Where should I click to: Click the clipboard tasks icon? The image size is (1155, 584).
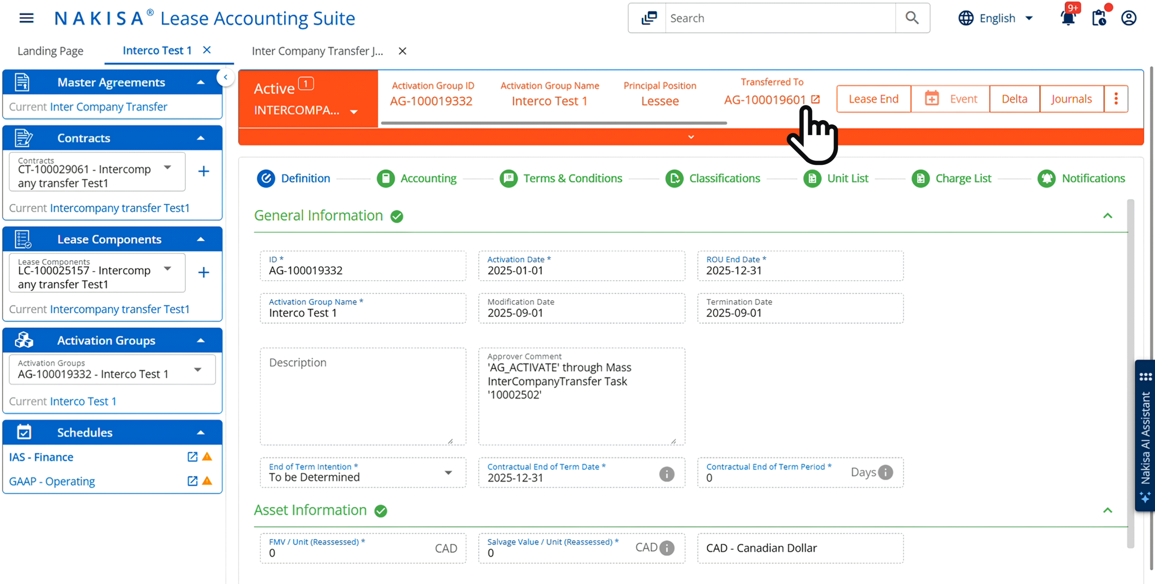[x=1099, y=18]
